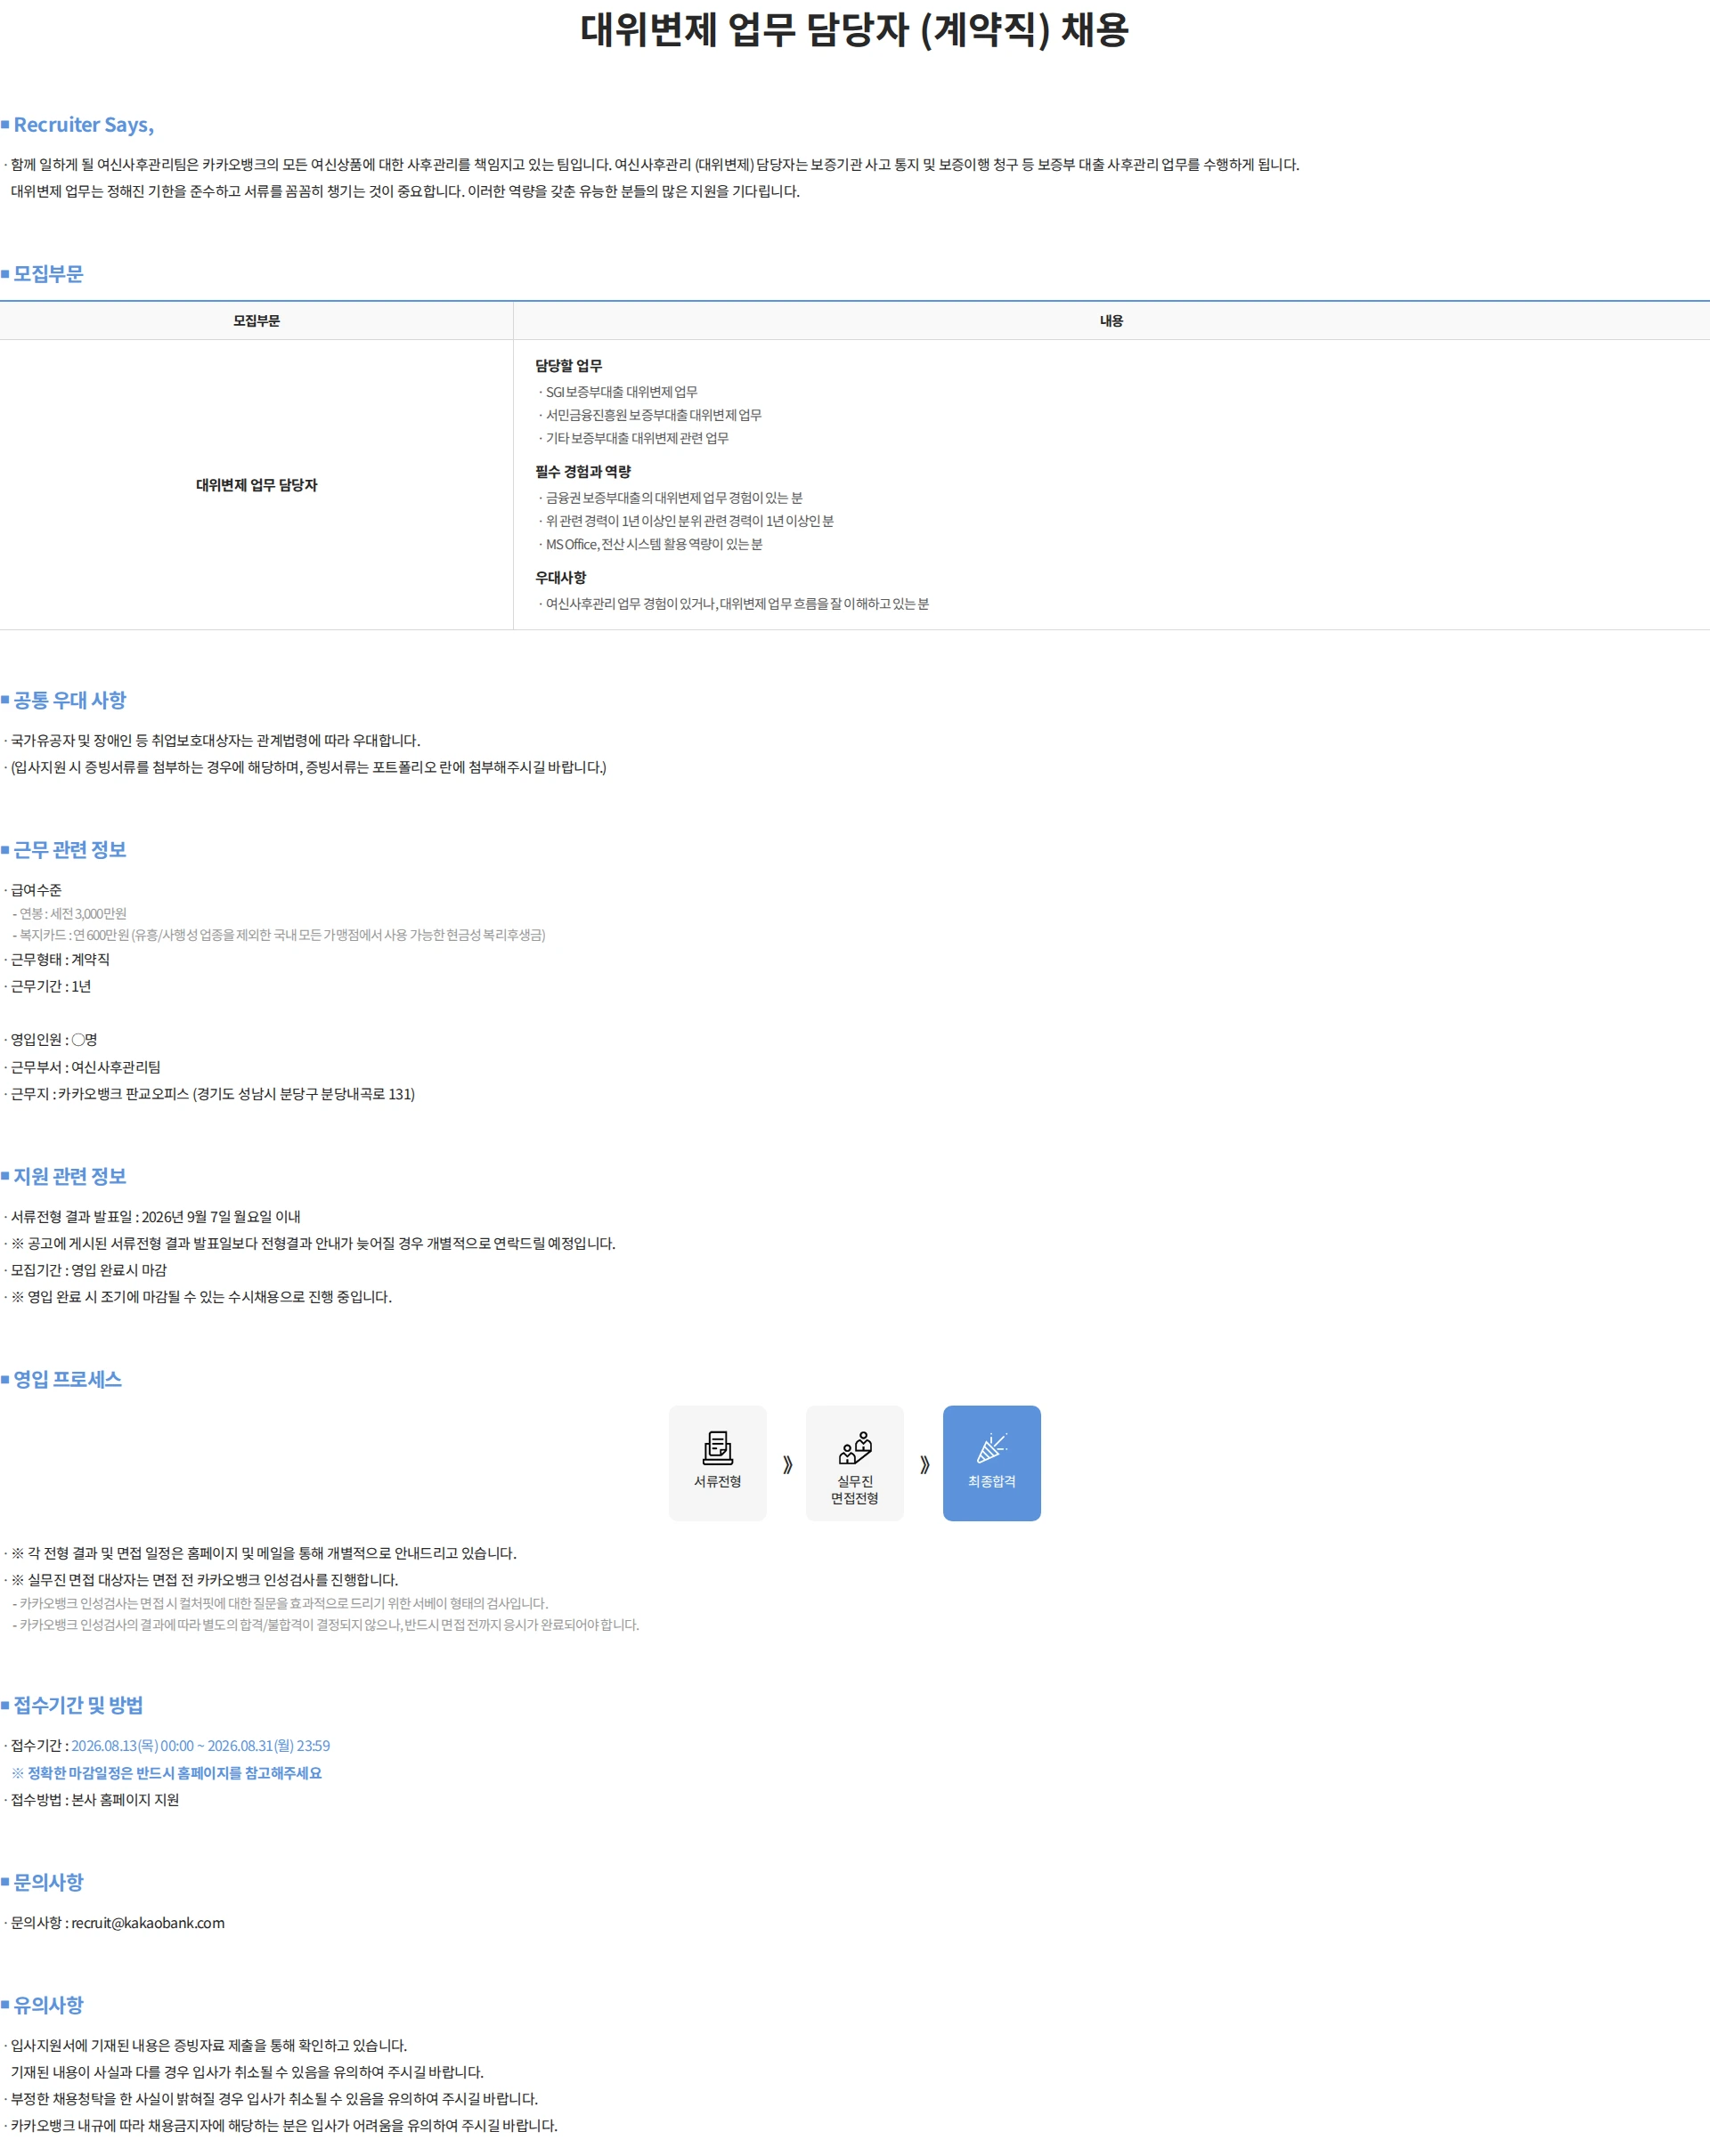Screen dimensions: 1710x2156
Task: Click "근무형태 : 계약직"
Action: (60, 960)
